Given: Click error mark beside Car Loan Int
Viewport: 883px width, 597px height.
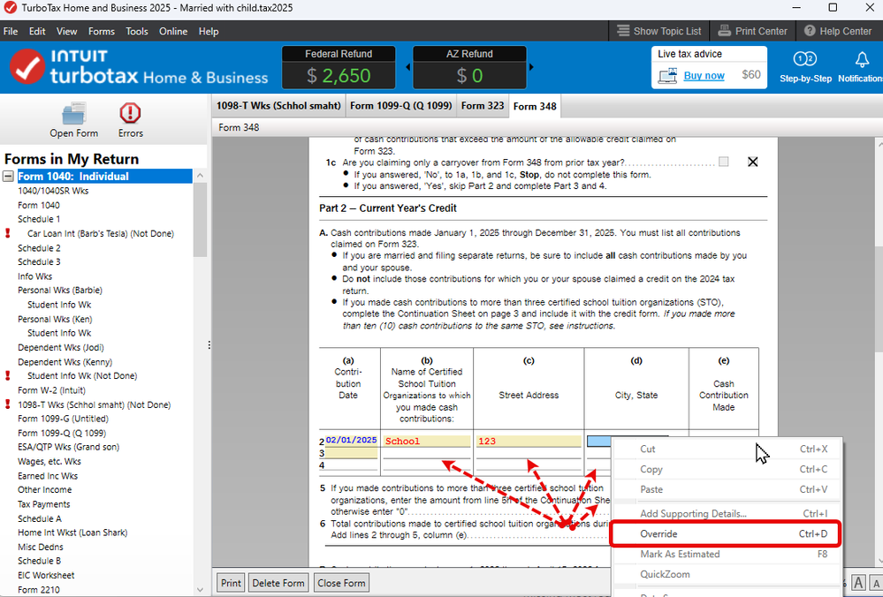Looking at the screenshot, I should tap(8, 233).
